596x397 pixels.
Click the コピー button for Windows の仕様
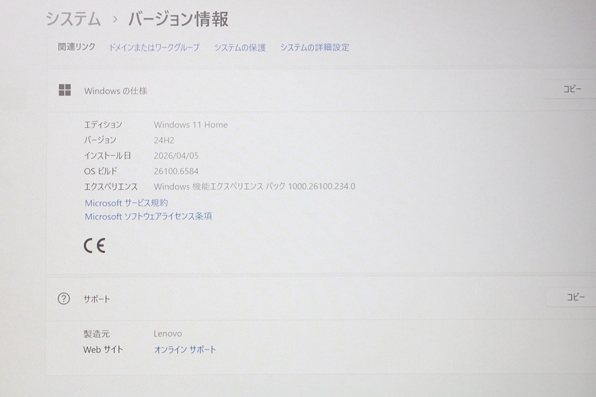(x=572, y=89)
